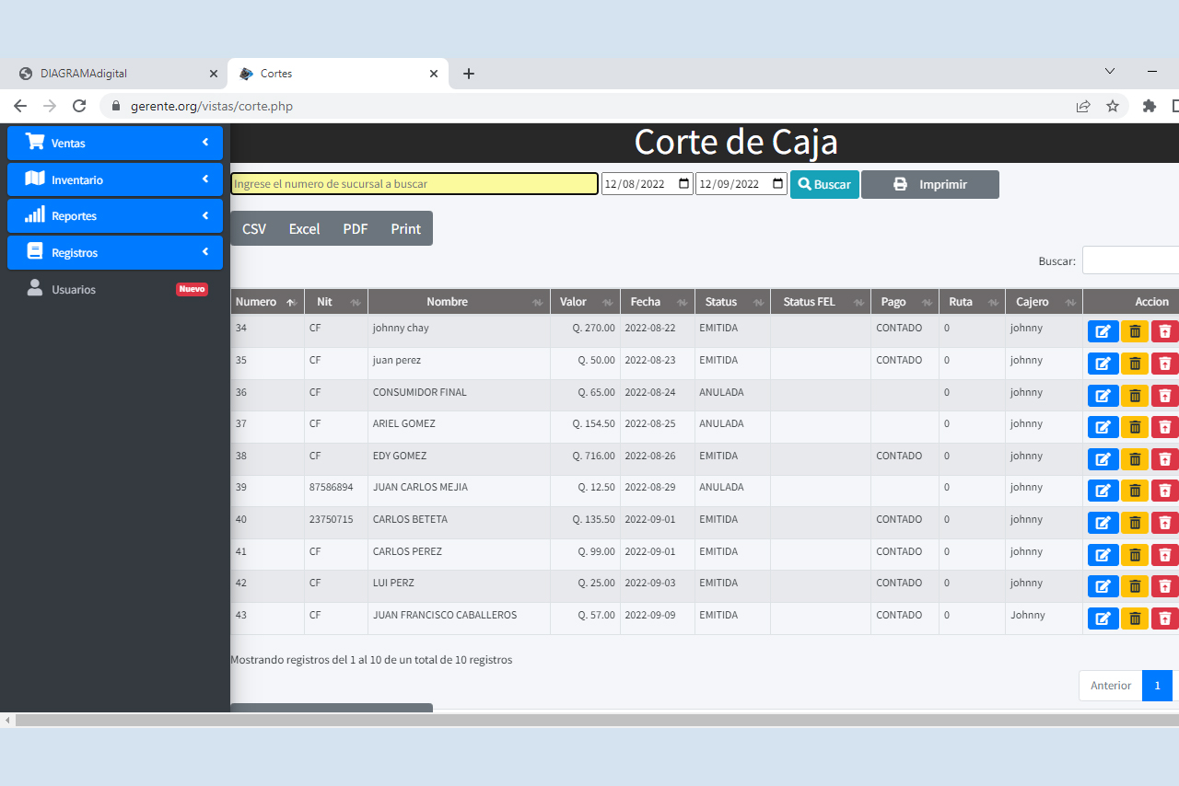Click red delete icon in row 43
The image size is (1179, 786).
click(x=1165, y=618)
